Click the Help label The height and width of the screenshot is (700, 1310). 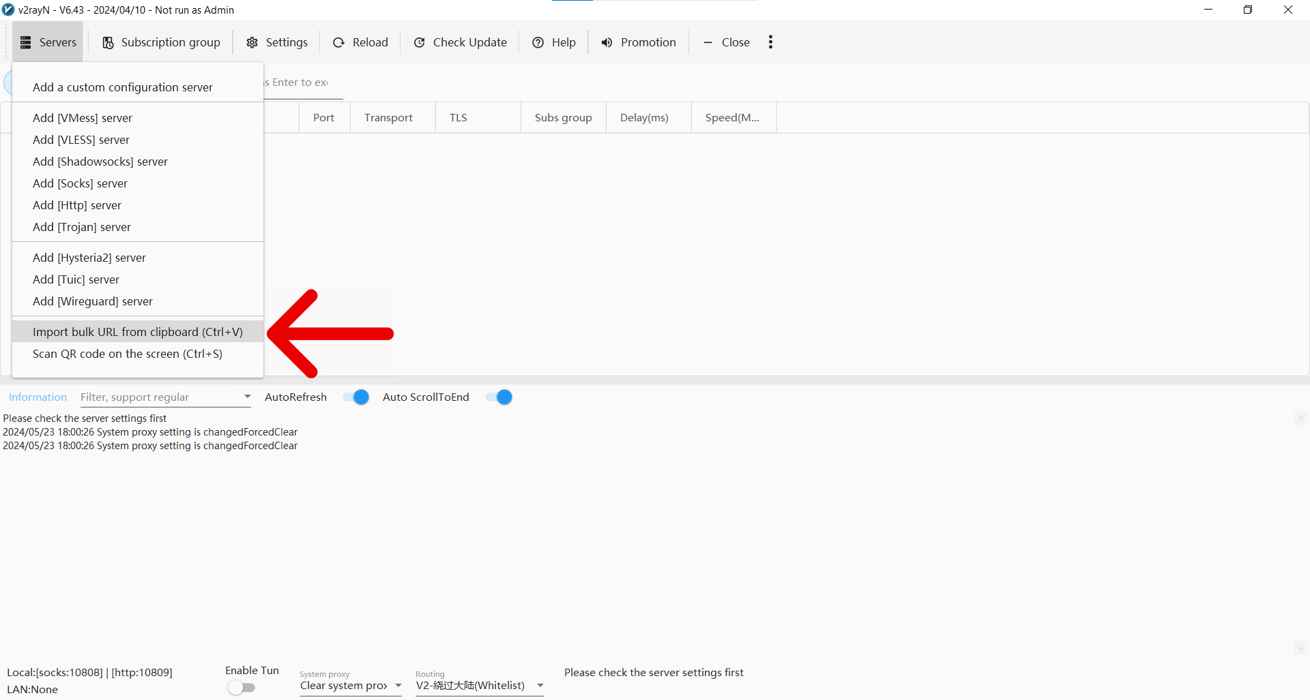pyautogui.click(x=564, y=42)
